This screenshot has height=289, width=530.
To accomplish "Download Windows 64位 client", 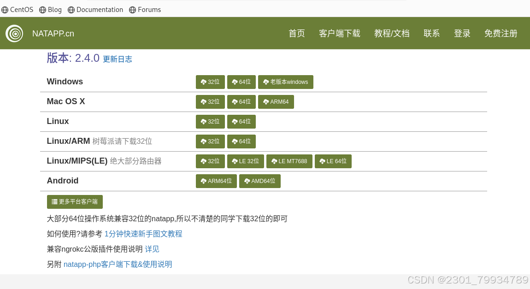I will coord(241,82).
